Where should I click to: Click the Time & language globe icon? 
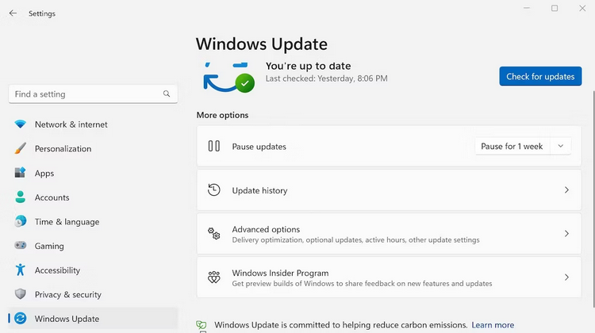(20, 221)
